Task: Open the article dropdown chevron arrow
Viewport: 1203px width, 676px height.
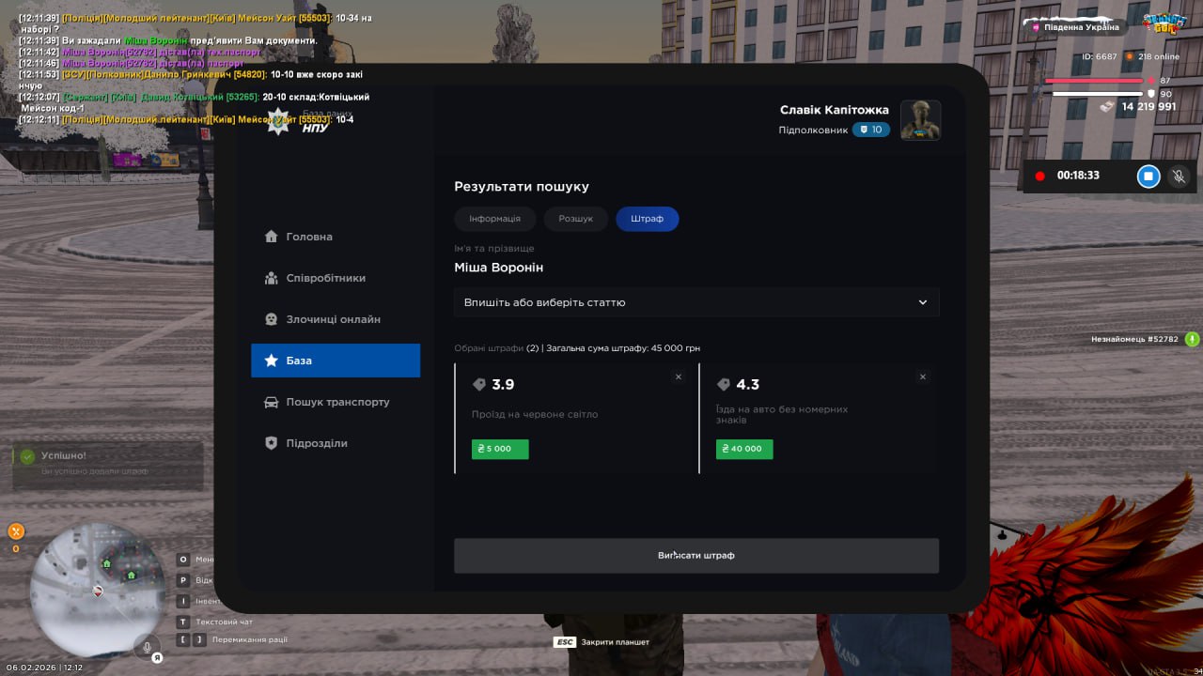Action: point(923,302)
